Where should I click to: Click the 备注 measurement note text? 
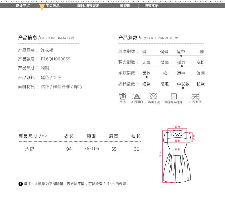pos(76,184)
